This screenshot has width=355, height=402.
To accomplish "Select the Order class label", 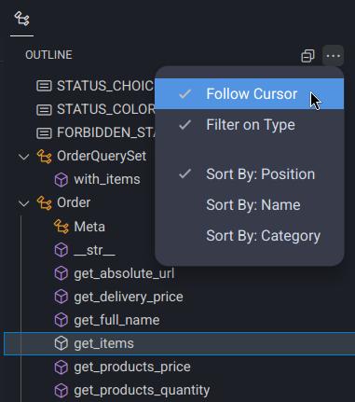I will point(74,202).
